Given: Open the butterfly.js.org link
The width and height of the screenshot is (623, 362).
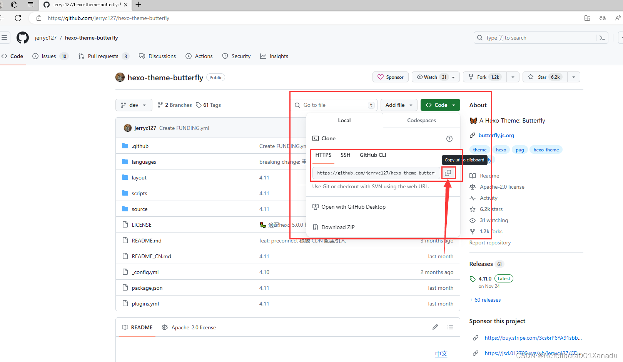Looking at the screenshot, I should pyautogui.click(x=496, y=135).
